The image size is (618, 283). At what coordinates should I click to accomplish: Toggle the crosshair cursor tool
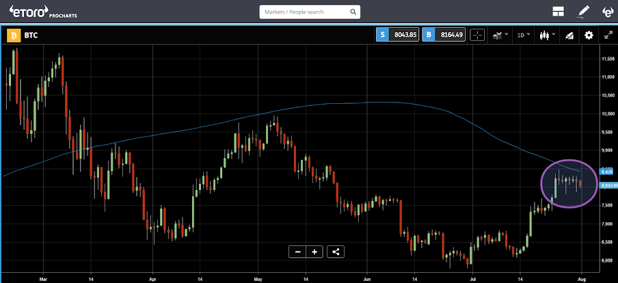coord(477,35)
